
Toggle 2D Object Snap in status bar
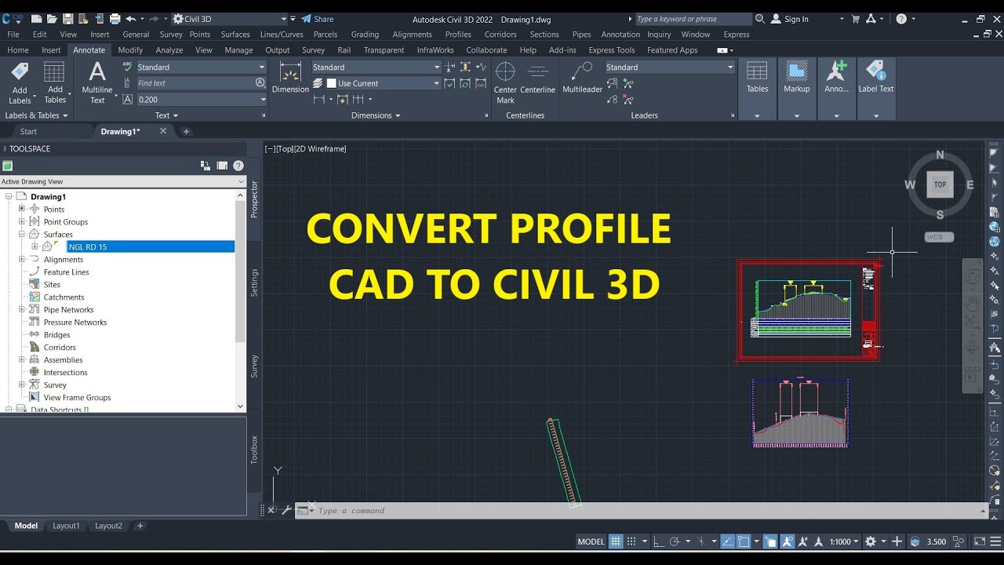click(744, 541)
